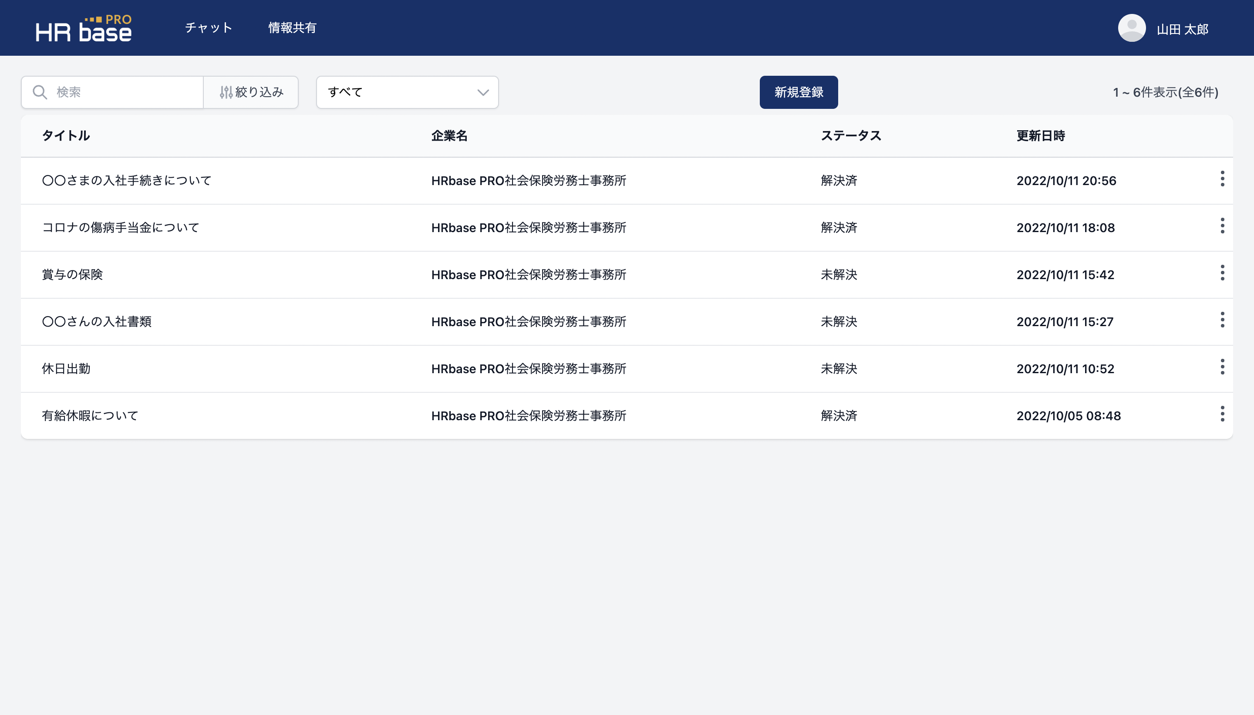Open the 有給休暇について title

tap(90, 416)
